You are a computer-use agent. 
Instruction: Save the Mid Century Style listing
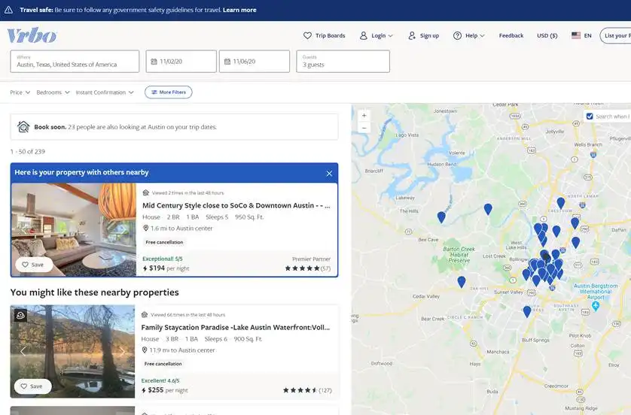point(33,265)
